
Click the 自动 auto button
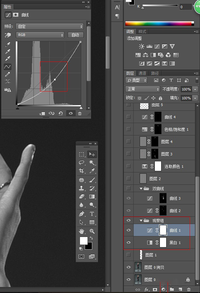coord(76,35)
